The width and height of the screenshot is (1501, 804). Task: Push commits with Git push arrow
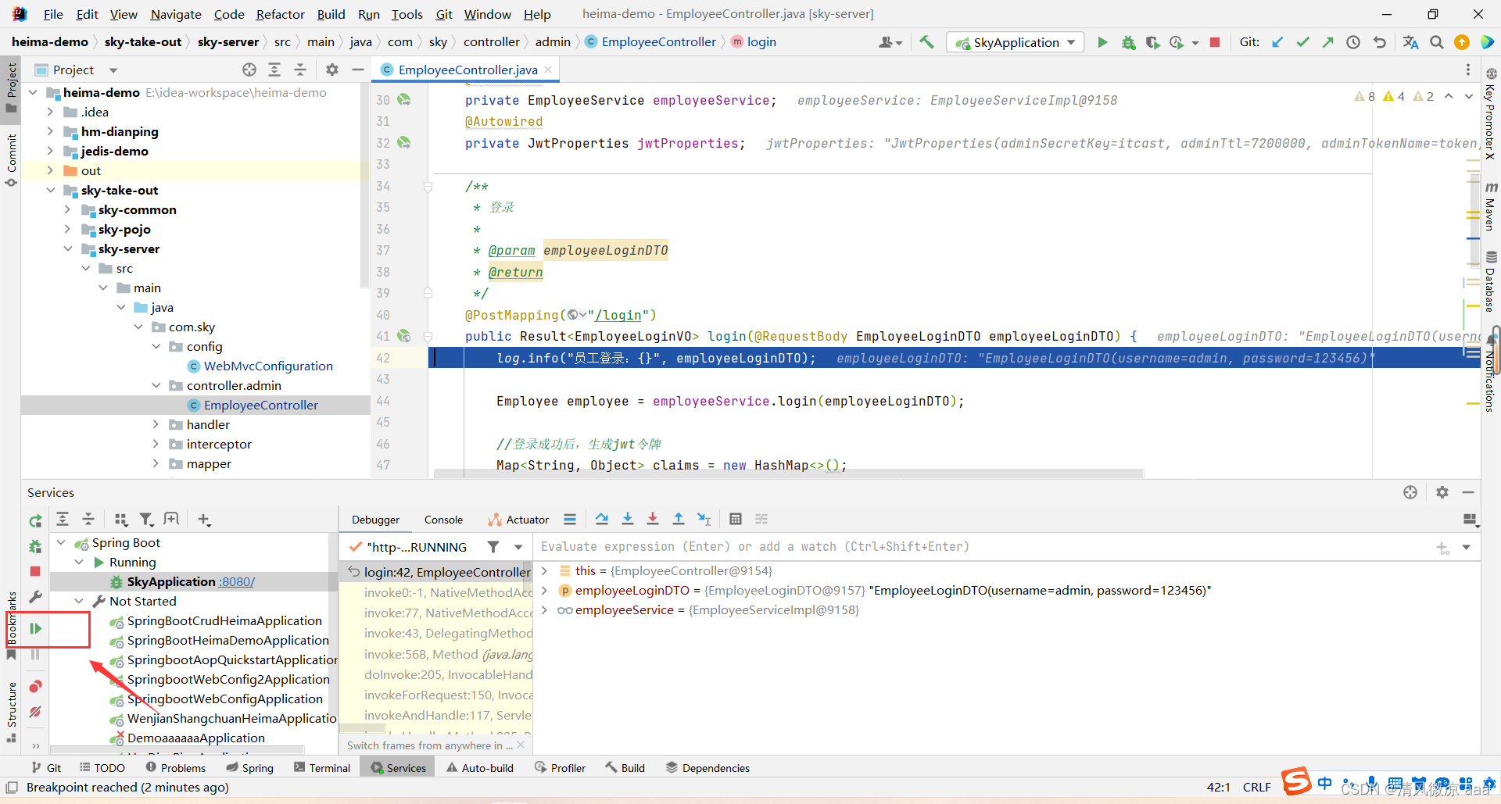click(1328, 42)
